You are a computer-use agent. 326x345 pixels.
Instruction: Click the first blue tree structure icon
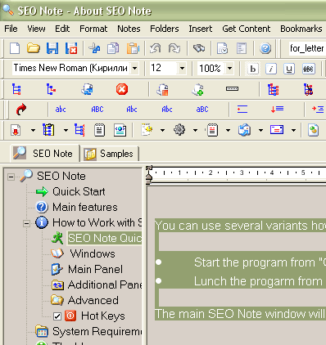[16, 89]
